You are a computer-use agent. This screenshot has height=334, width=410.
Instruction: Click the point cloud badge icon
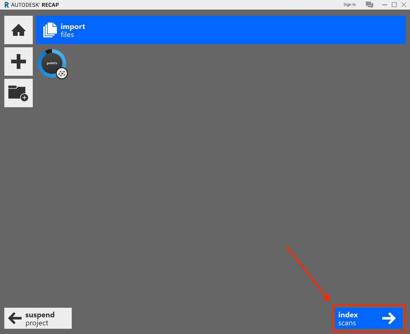click(62, 73)
